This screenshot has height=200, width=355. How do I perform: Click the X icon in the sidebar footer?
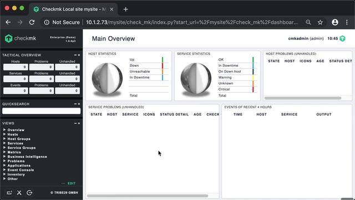click(19, 193)
